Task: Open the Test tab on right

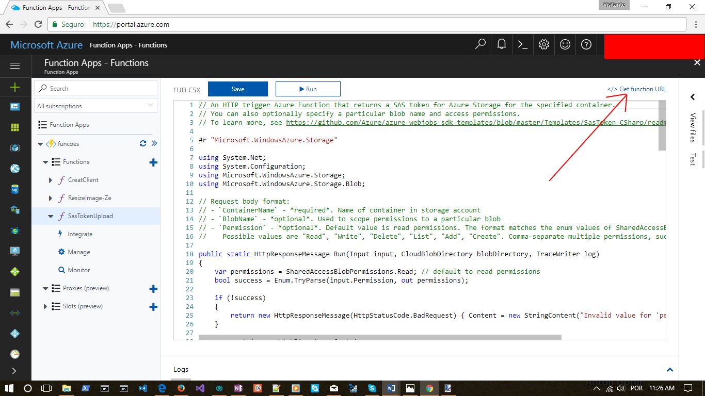Action: [693, 159]
